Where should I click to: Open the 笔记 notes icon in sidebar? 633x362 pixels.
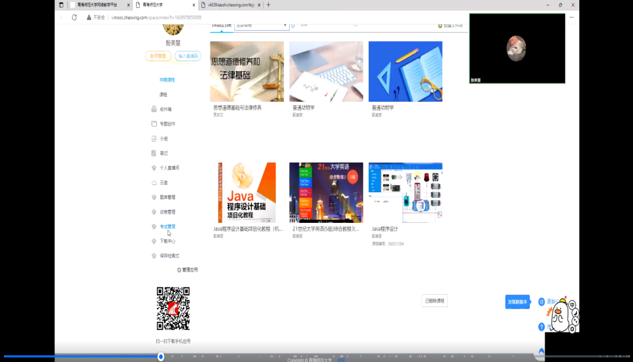[x=154, y=153]
